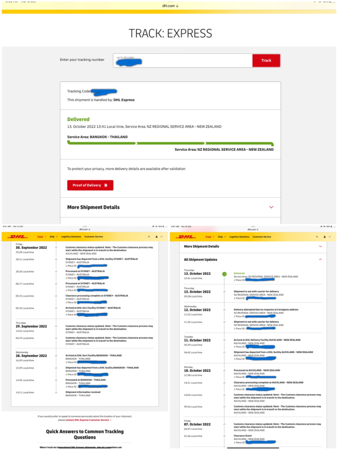Screen dimensions: 338x450
Task: Open the contact DHL Express Customer Service link
Action: coord(88,420)
